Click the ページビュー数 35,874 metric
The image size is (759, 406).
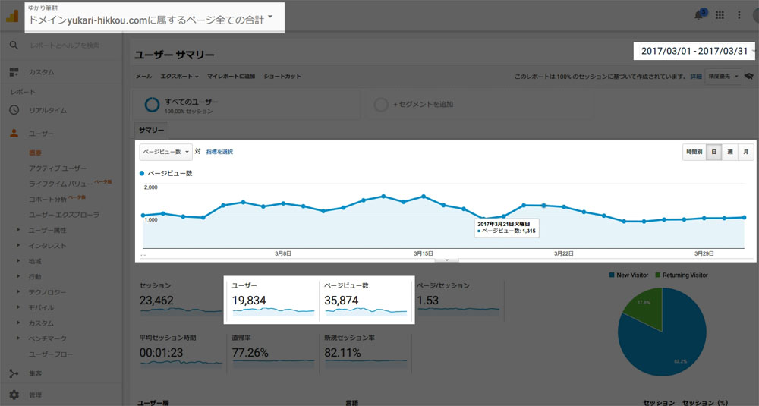coord(365,300)
